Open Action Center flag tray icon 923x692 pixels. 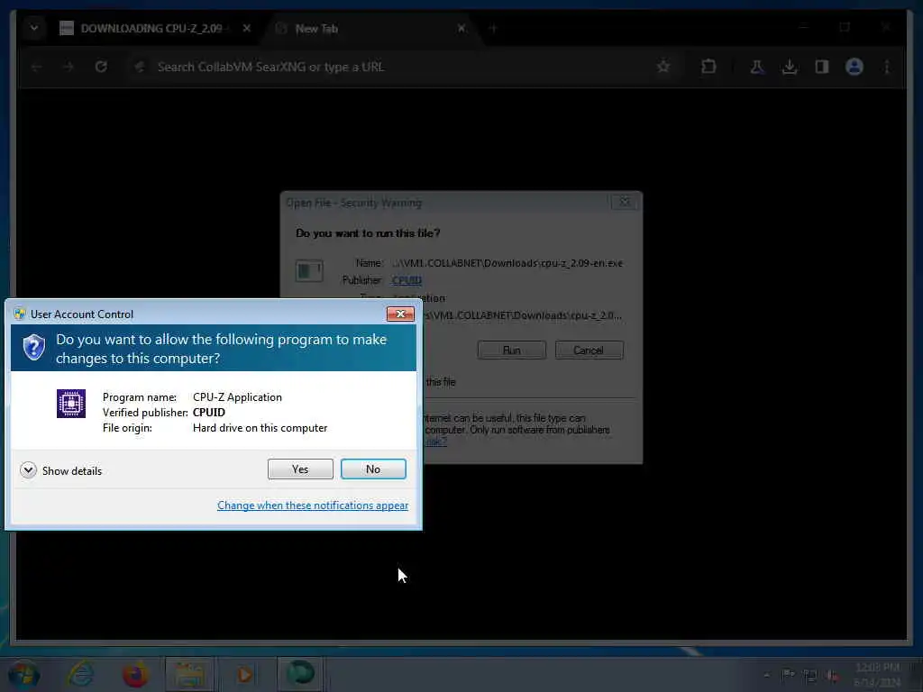pyautogui.click(x=788, y=675)
